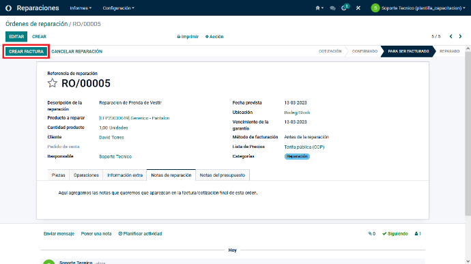Open the Generico - Pantalon product link
This screenshot has height=264, width=471.
[x=134, y=118]
